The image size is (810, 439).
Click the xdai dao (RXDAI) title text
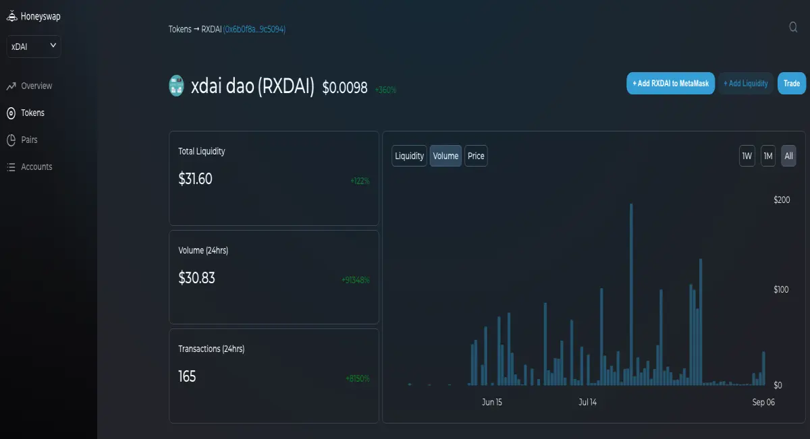(x=252, y=87)
